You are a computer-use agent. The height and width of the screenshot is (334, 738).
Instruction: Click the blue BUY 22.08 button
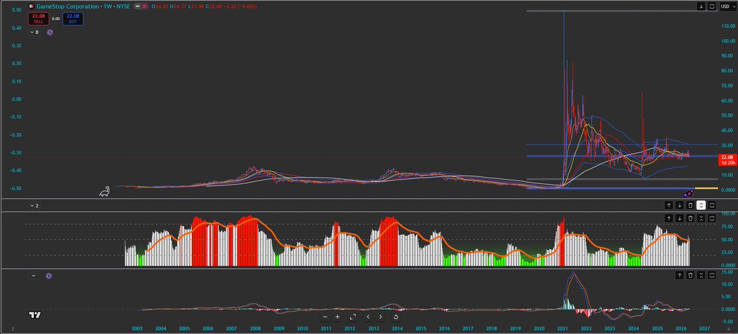tap(73, 18)
